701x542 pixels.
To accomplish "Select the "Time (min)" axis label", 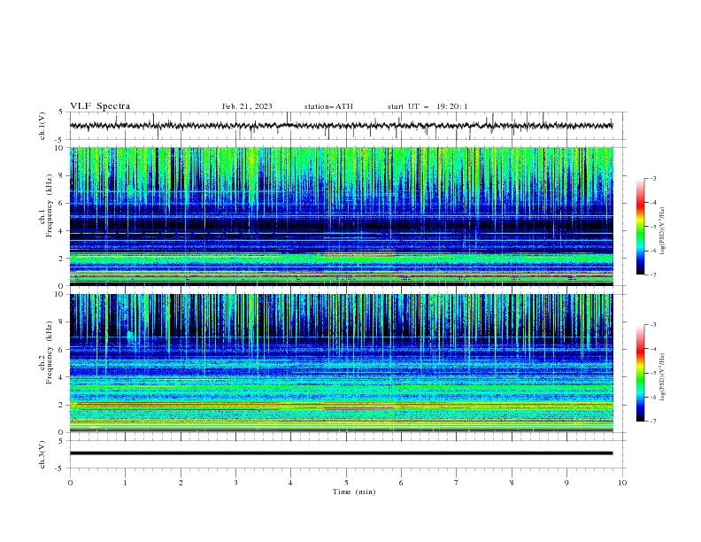I will pos(354,492).
